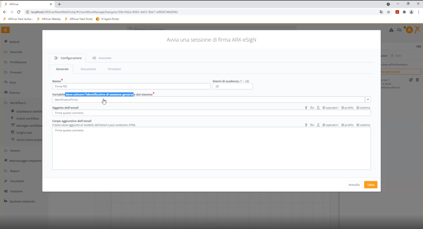Bookmark this page with the star icon
Screen dimensions: 423x229
click(x=389, y=12)
